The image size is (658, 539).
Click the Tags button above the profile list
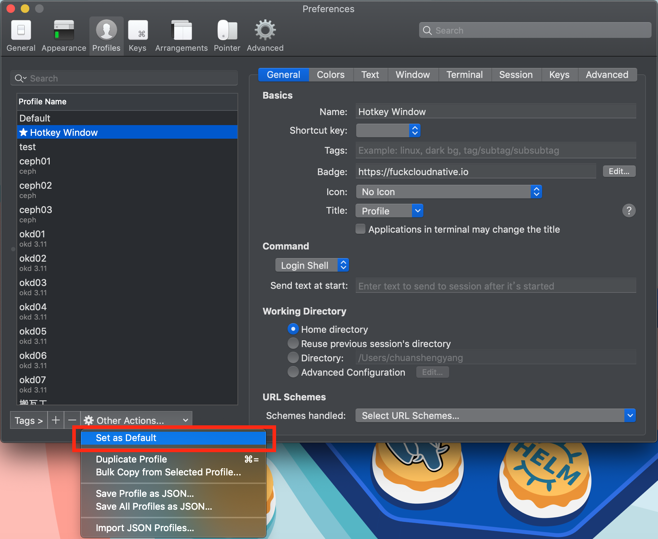pyautogui.click(x=28, y=420)
